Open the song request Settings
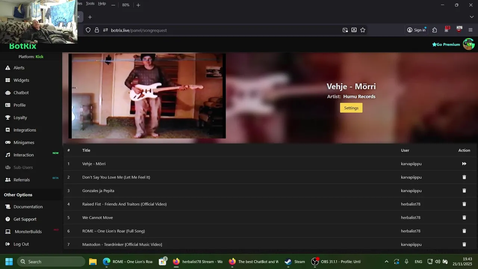The width and height of the screenshot is (478, 269). tap(351, 108)
